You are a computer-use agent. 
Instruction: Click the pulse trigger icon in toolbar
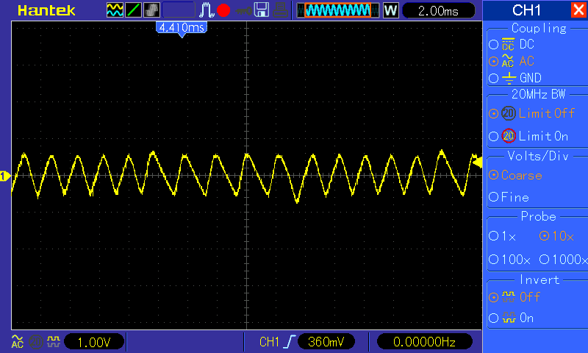coord(207,10)
